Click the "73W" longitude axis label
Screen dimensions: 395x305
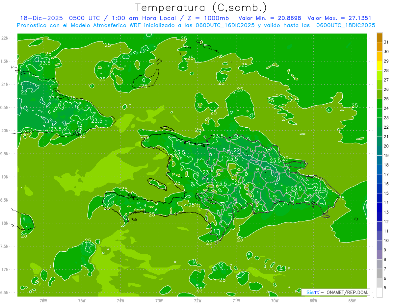(159, 301)
